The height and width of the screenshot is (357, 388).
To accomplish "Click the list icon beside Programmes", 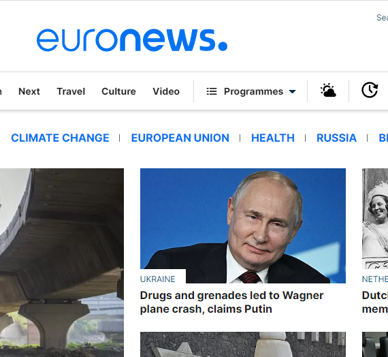I will coord(212,91).
